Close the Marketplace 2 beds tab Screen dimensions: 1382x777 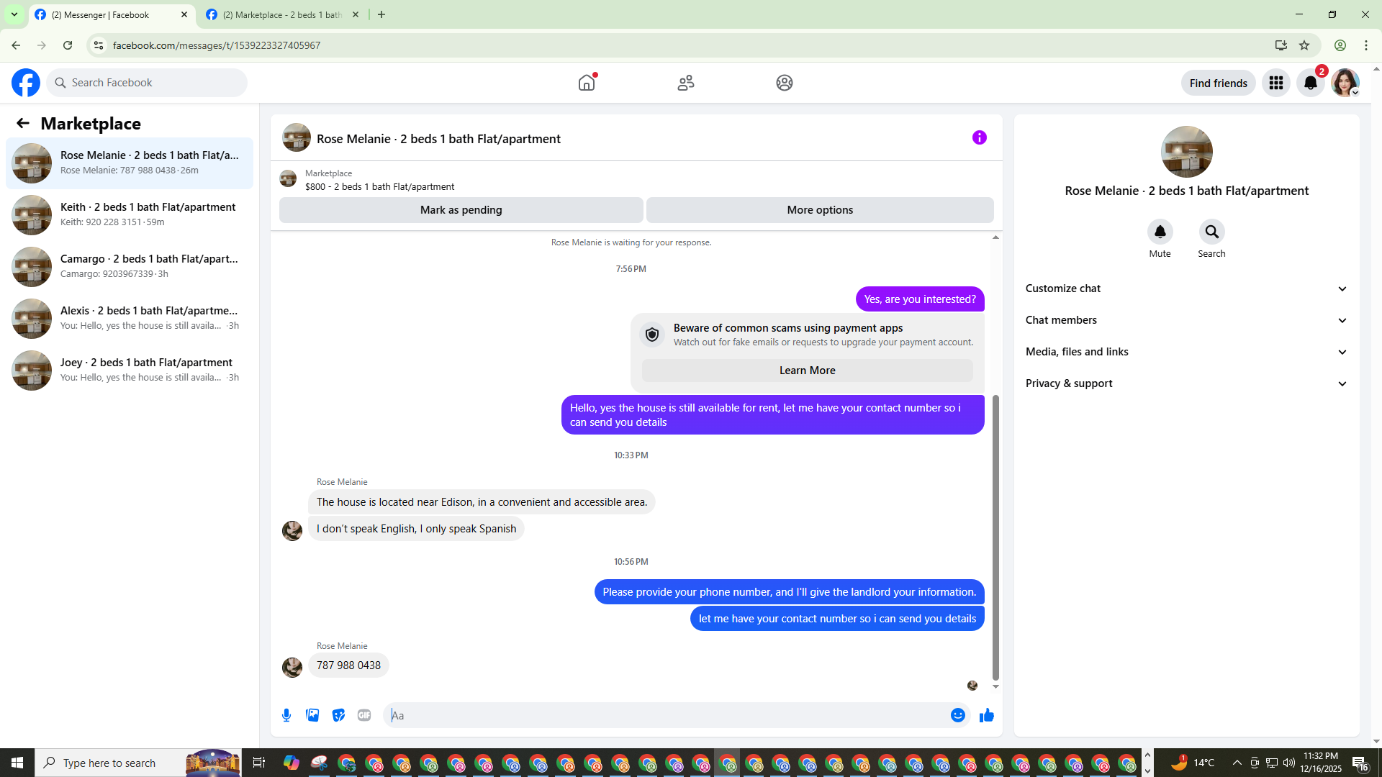click(x=356, y=14)
